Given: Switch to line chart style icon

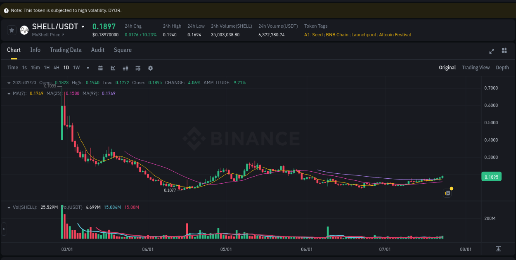Looking at the screenshot, I should coord(113,68).
